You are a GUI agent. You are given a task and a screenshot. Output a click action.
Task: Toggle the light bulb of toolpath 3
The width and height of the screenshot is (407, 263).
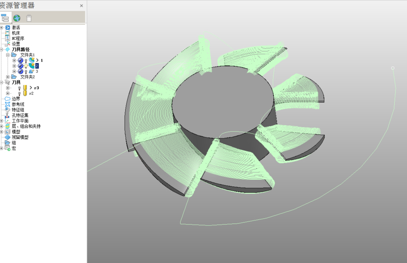[x=26, y=72]
